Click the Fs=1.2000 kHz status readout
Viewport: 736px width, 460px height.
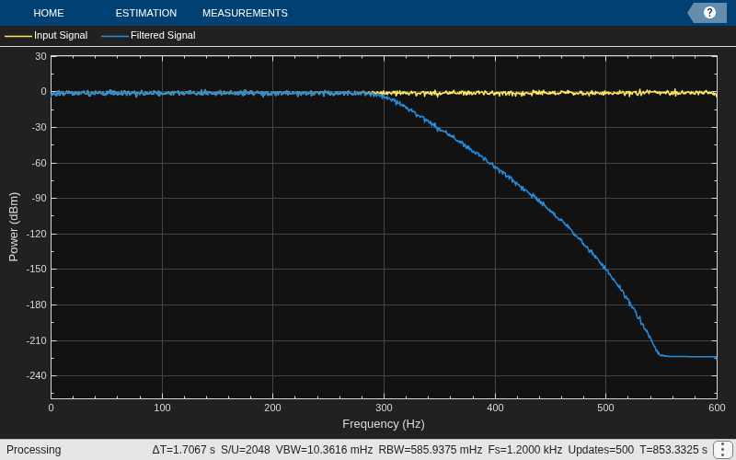[525, 450]
